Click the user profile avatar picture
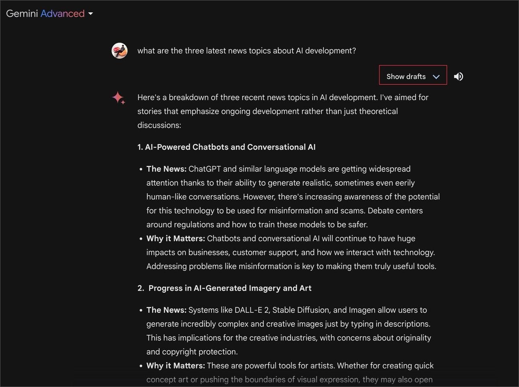 pyautogui.click(x=119, y=51)
